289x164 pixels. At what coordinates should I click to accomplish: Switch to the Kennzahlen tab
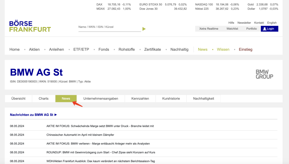point(140,99)
